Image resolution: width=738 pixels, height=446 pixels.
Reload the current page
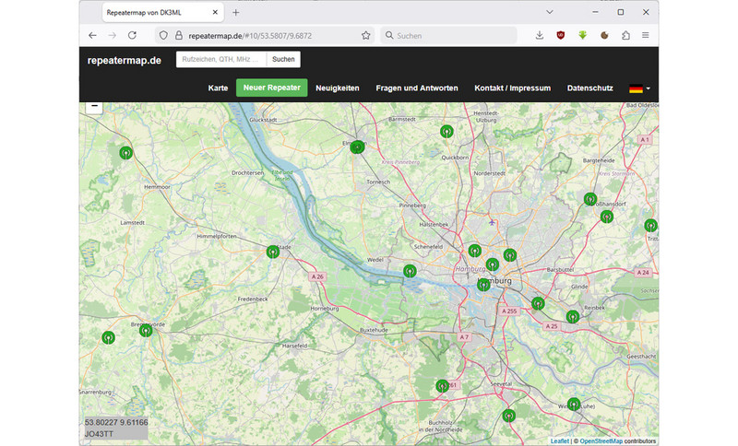[132, 35]
